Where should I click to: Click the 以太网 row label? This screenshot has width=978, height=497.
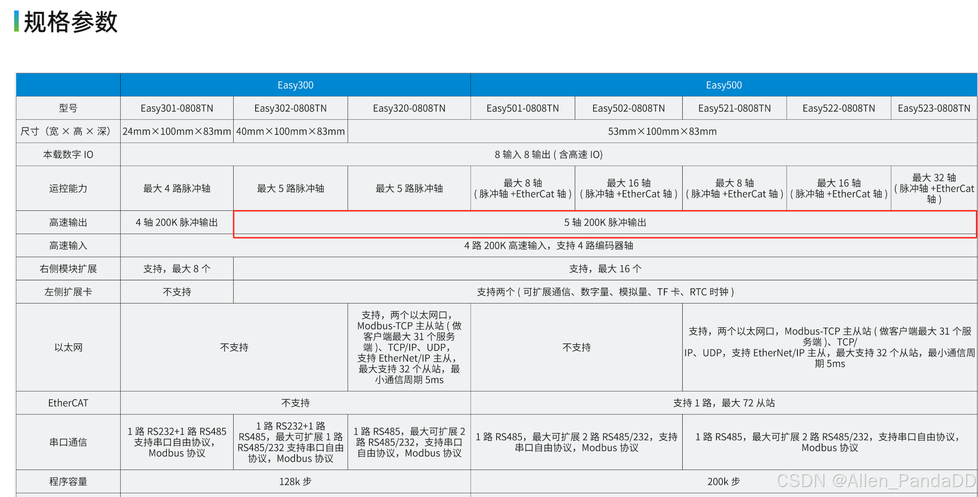[68, 347]
